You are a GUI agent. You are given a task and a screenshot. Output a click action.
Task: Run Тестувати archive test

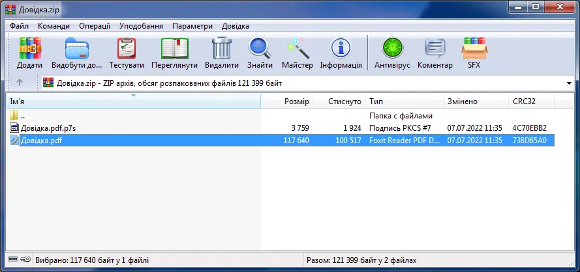[x=127, y=48]
